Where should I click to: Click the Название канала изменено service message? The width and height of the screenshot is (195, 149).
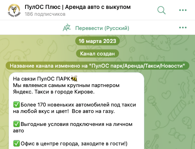tap(97, 66)
